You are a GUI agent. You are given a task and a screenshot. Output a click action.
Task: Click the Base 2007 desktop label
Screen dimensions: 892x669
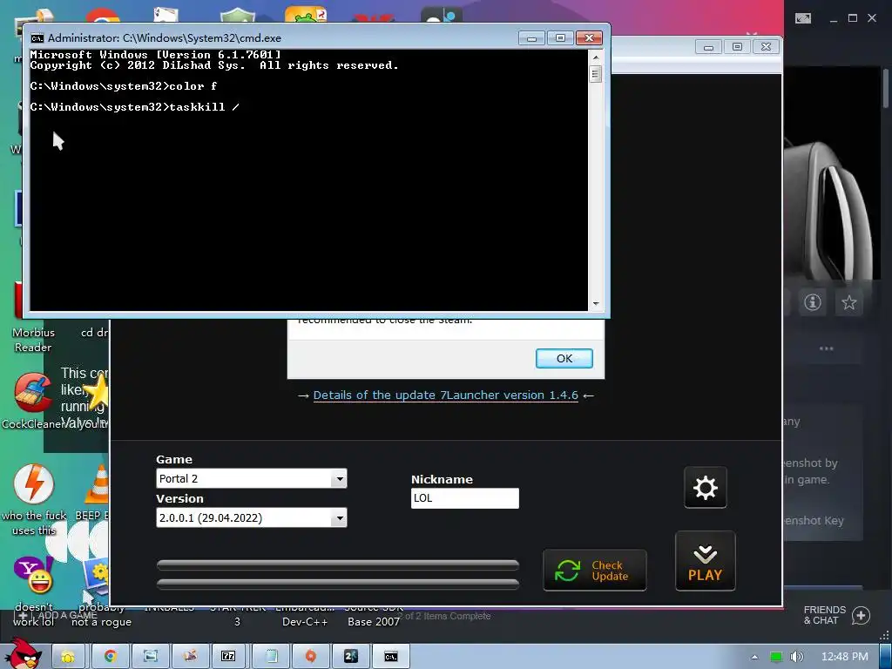click(374, 622)
